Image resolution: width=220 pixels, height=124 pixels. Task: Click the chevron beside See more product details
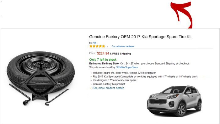(x=91, y=88)
